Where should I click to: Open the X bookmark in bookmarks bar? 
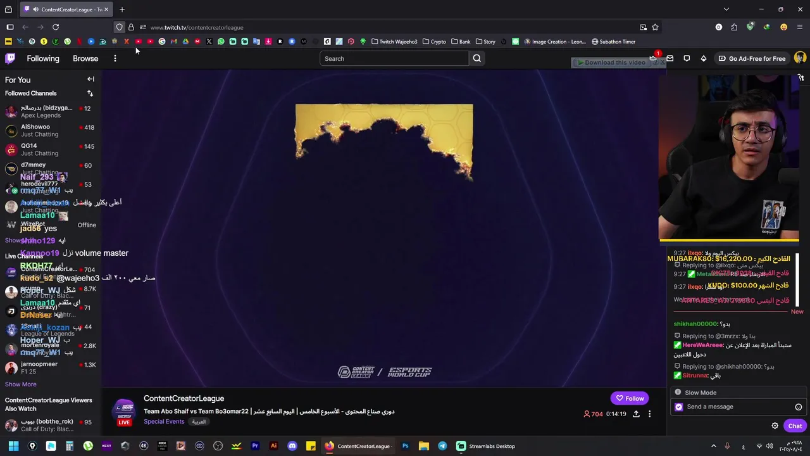pos(209,42)
